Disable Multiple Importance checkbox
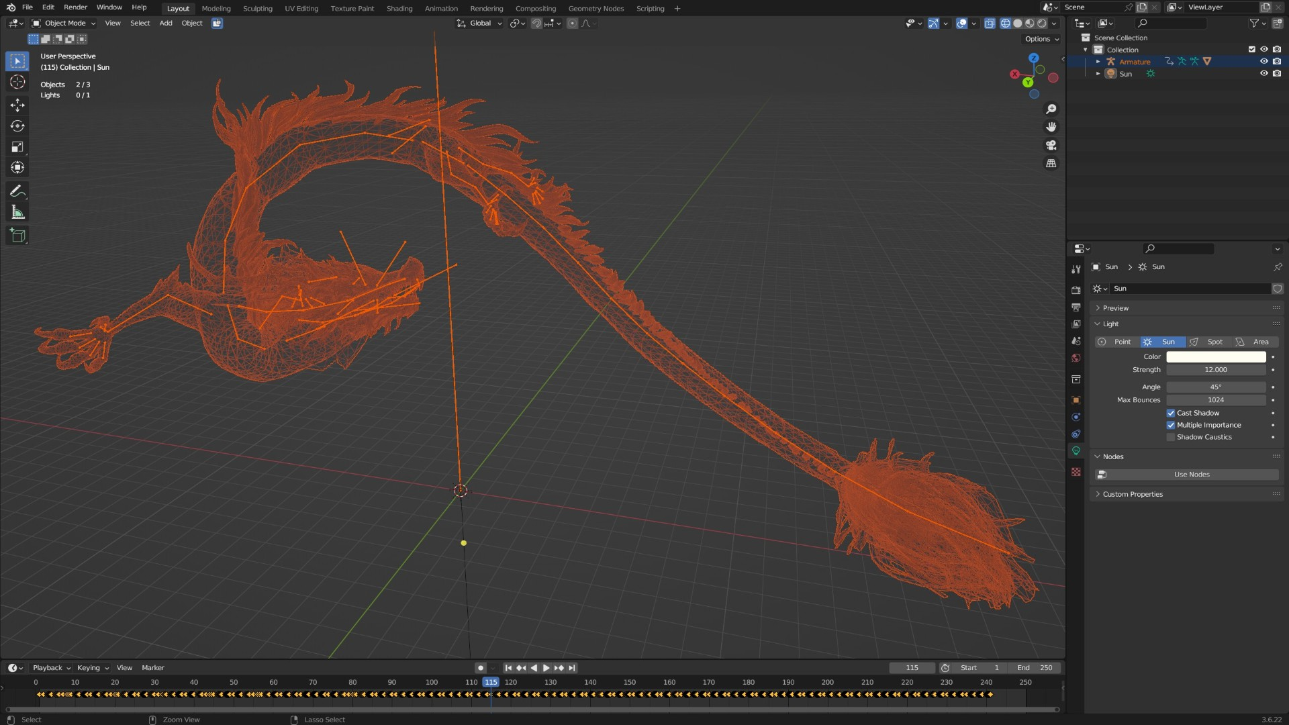 tap(1171, 426)
